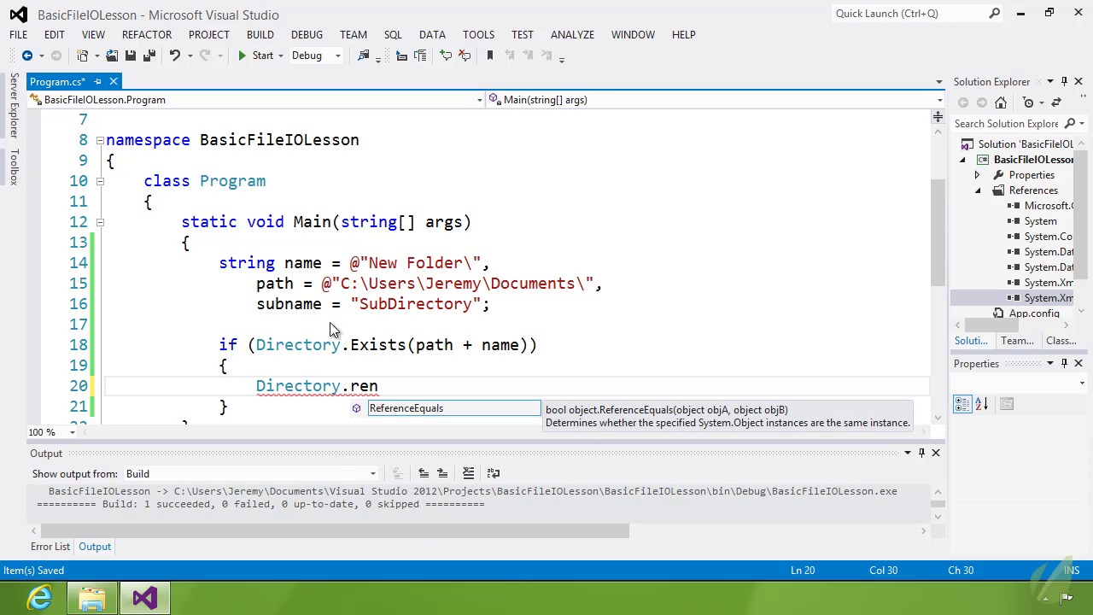Open the Main(string[] args) member dropdown
The image size is (1093, 615).
point(939,100)
